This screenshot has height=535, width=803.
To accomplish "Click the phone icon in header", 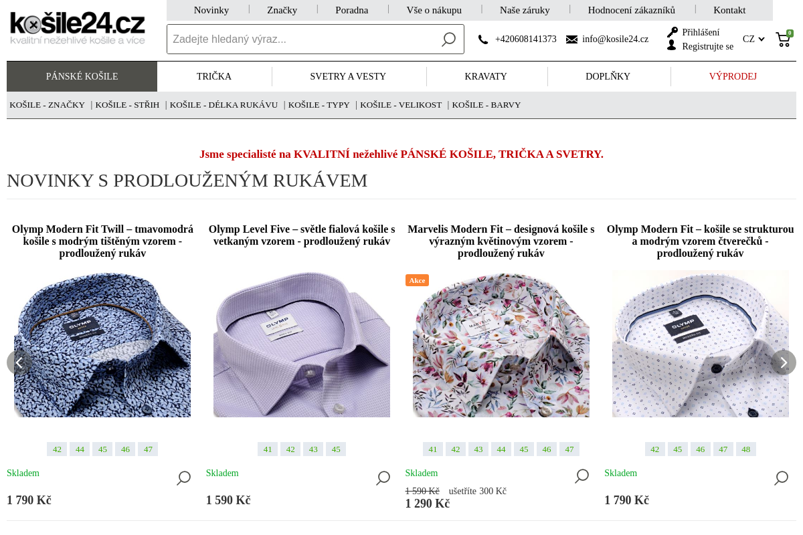I will 483,39.
